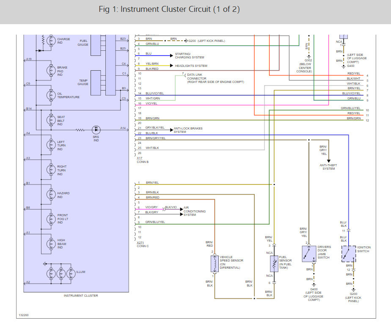The width and height of the screenshot is (391, 325).
Task: Click the G400 ground label under door switch
Action: pos(314,289)
